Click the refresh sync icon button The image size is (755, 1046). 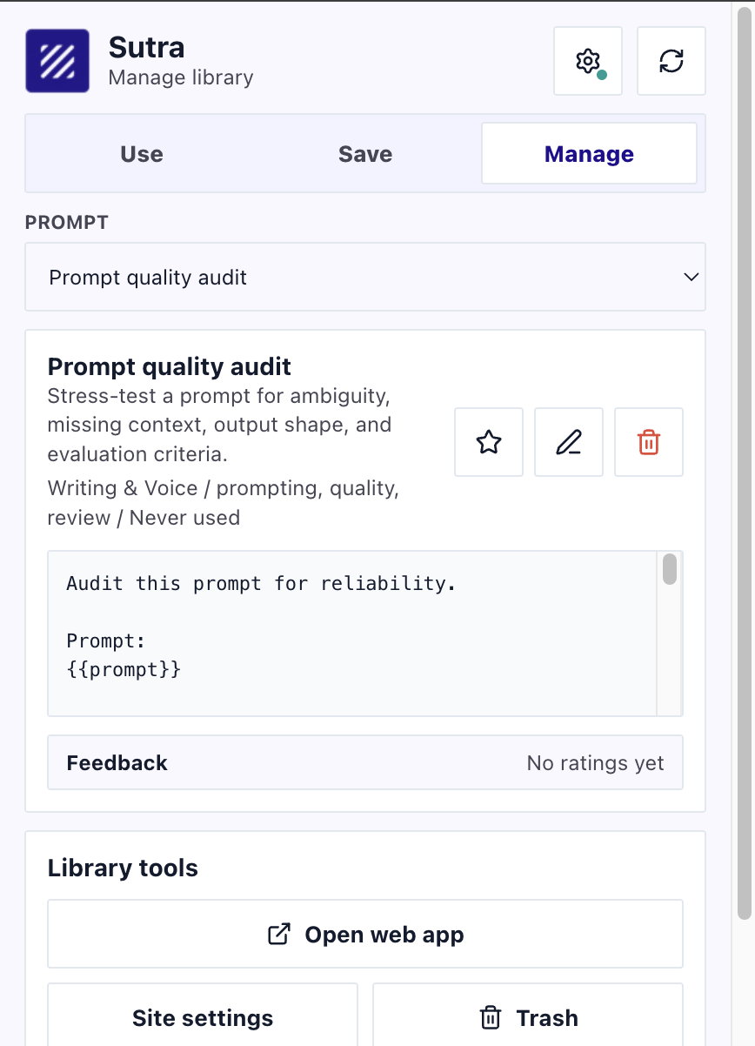click(671, 61)
